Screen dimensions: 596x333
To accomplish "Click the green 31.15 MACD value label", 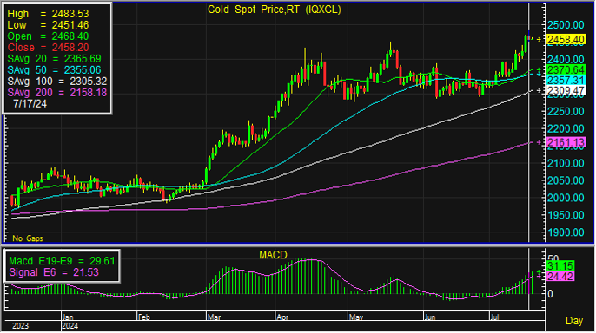I will tap(560, 266).
